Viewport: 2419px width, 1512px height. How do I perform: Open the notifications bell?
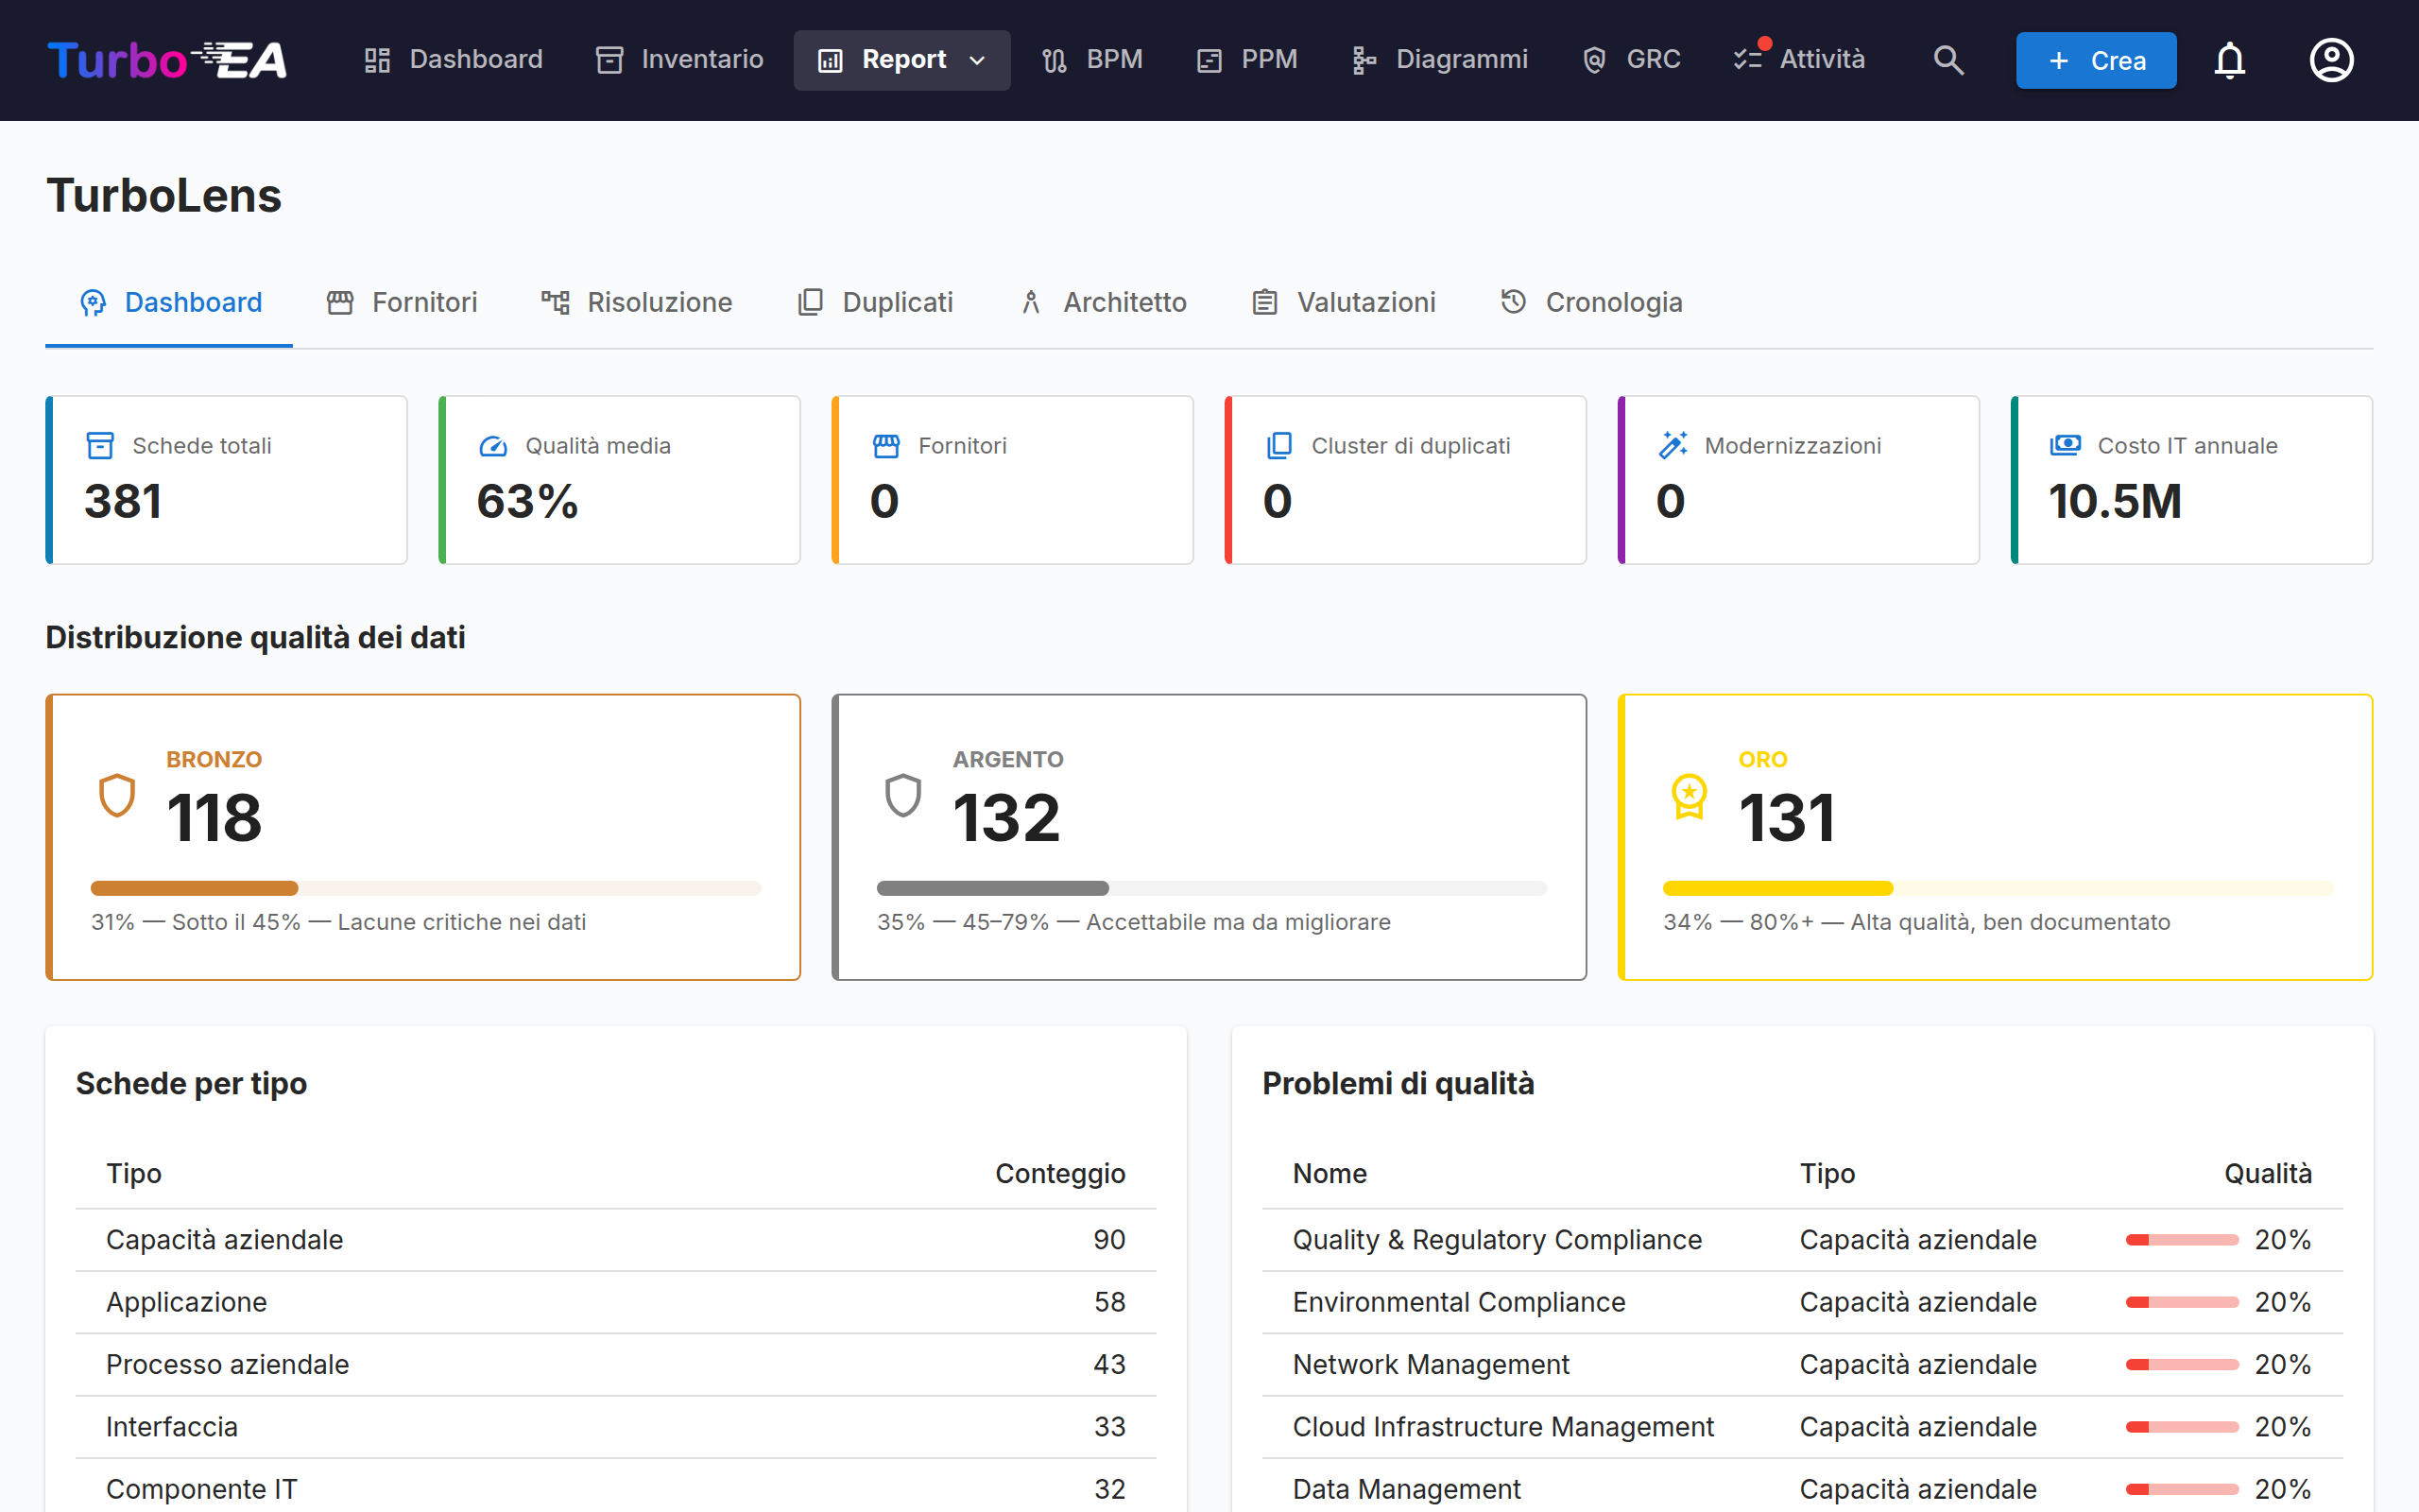coord(2229,60)
